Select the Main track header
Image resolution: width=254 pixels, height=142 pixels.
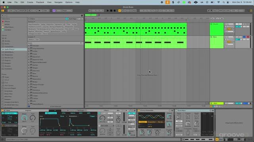click(217, 103)
